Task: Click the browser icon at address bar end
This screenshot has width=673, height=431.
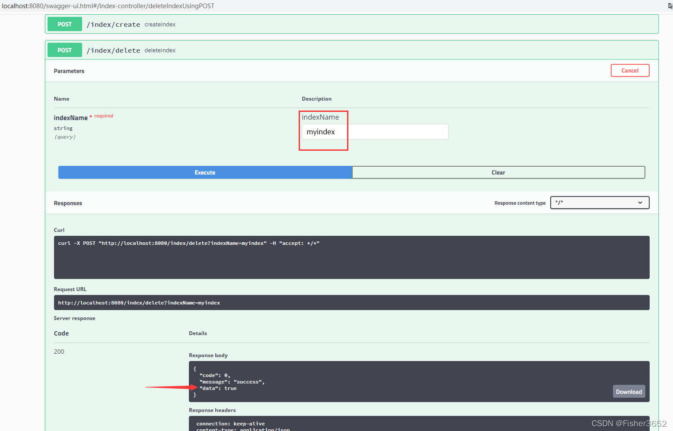Action: (x=670, y=6)
